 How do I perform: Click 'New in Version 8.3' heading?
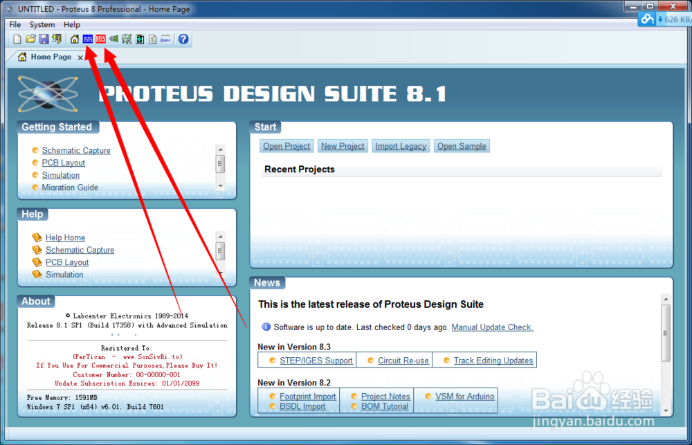coord(294,347)
